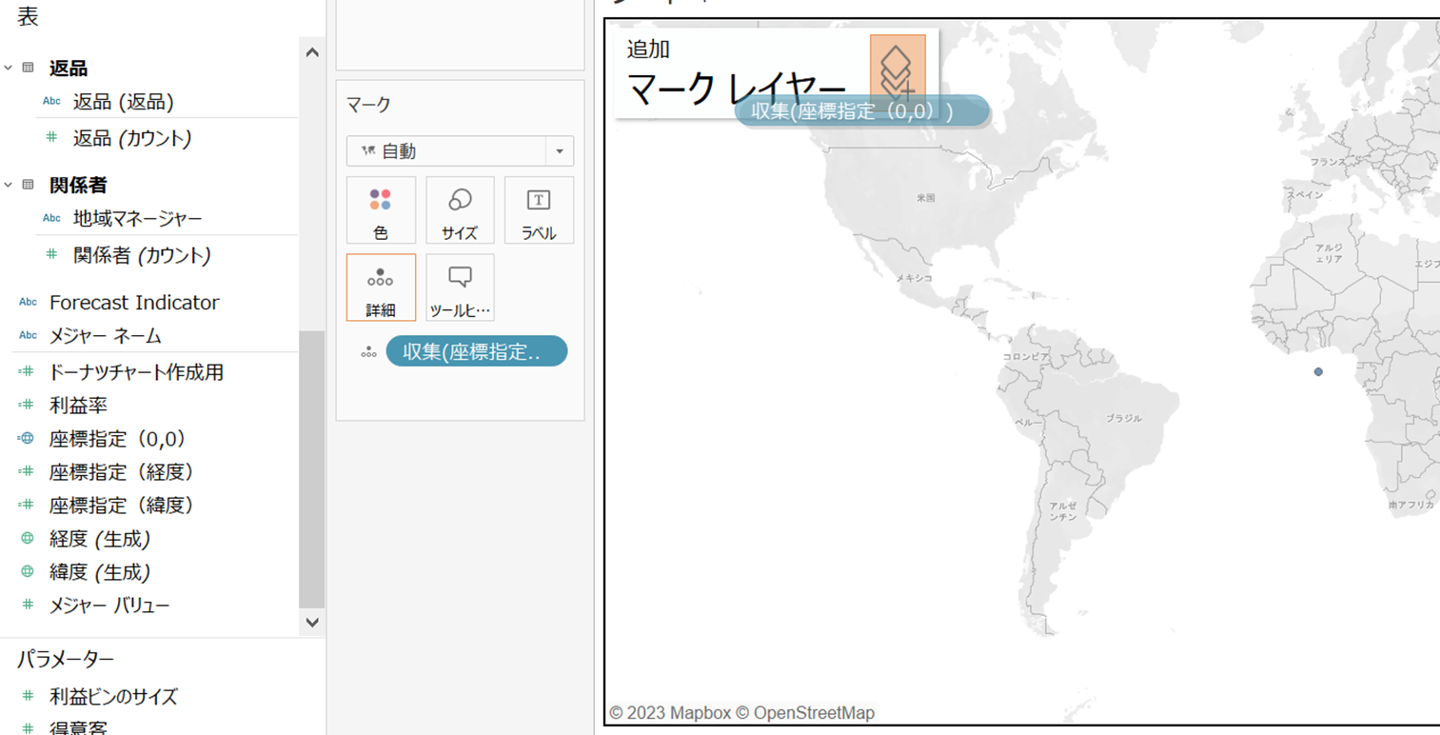The width and height of the screenshot is (1440, 735).
Task: Open the ツールヒント (Tooltip) mark card
Action: [x=460, y=288]
